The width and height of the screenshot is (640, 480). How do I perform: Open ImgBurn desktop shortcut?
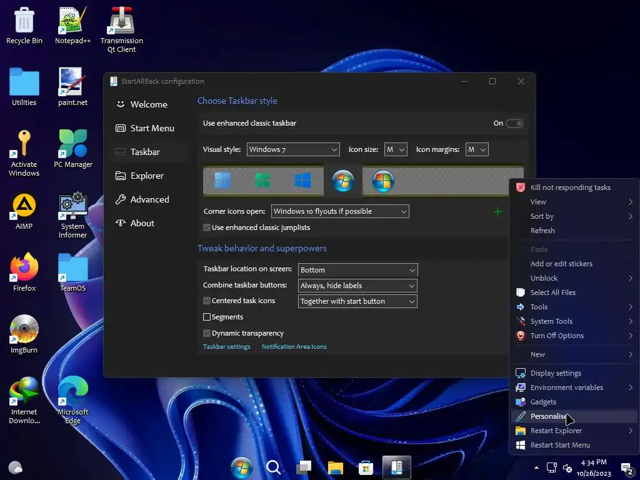click(24, 334)
